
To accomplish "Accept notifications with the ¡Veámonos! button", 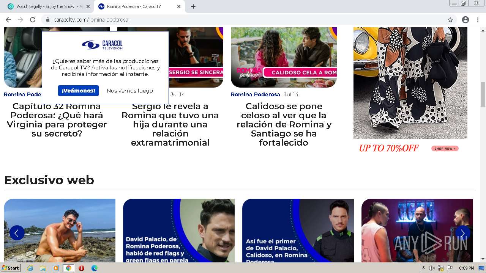I will 78,91.
